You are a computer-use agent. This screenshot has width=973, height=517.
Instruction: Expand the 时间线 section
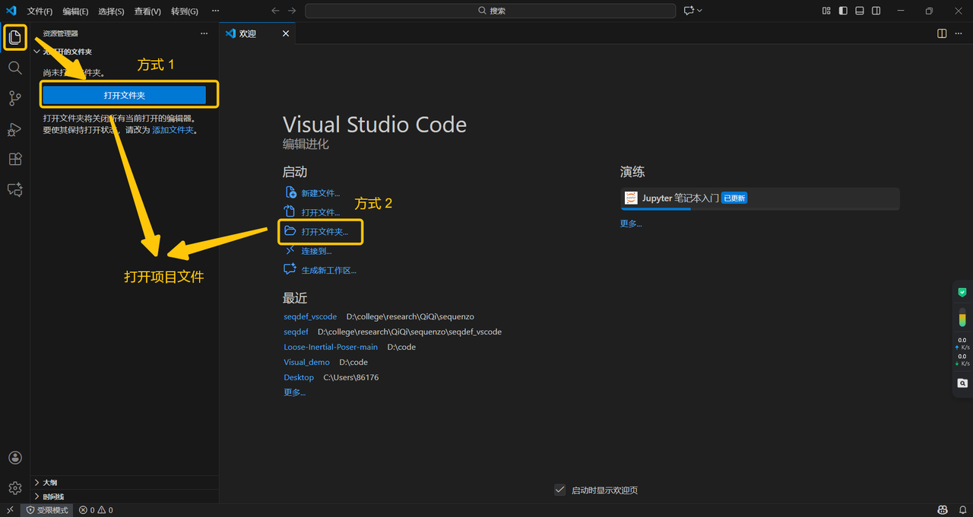click(53, 496)
